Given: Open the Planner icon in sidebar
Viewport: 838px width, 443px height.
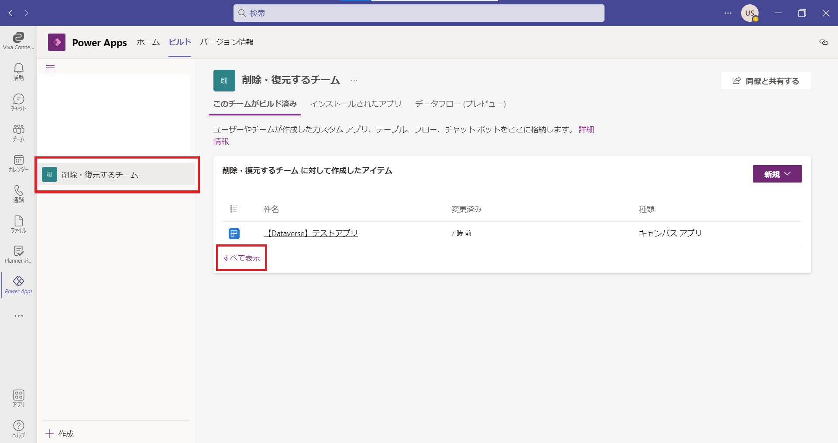Looking at the screenshot, I should 18,254.
